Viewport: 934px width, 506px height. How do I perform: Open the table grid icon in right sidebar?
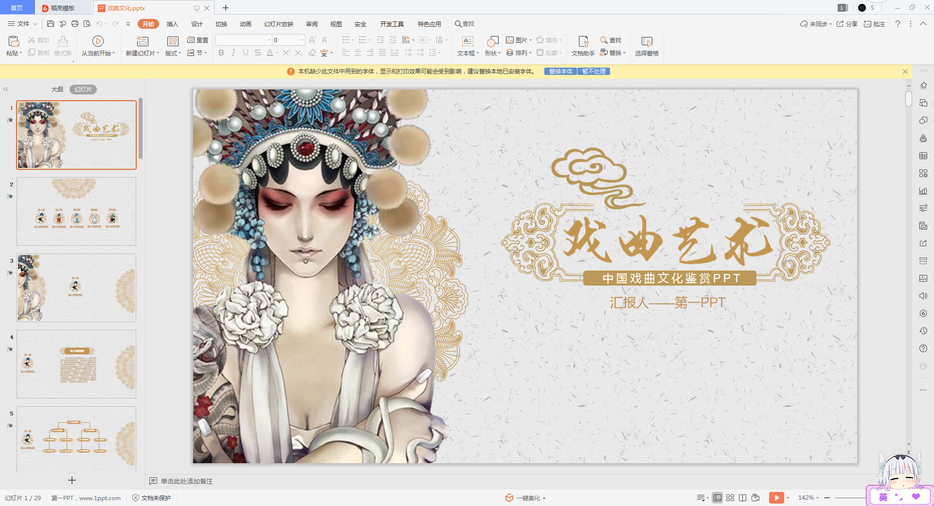click(x=923, y=156)
